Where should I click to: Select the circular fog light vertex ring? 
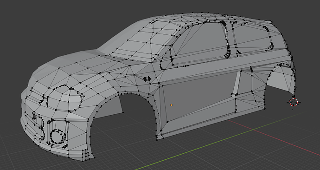coord(58,136)
